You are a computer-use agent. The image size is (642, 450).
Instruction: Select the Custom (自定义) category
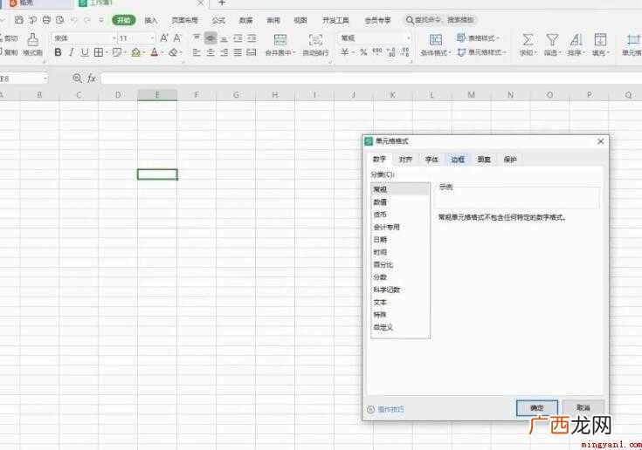[400, 327]
